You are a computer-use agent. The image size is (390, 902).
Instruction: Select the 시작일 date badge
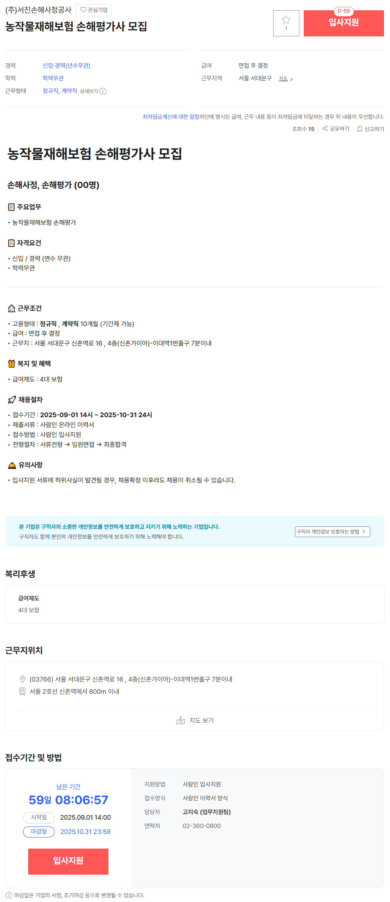coord(39,817)
